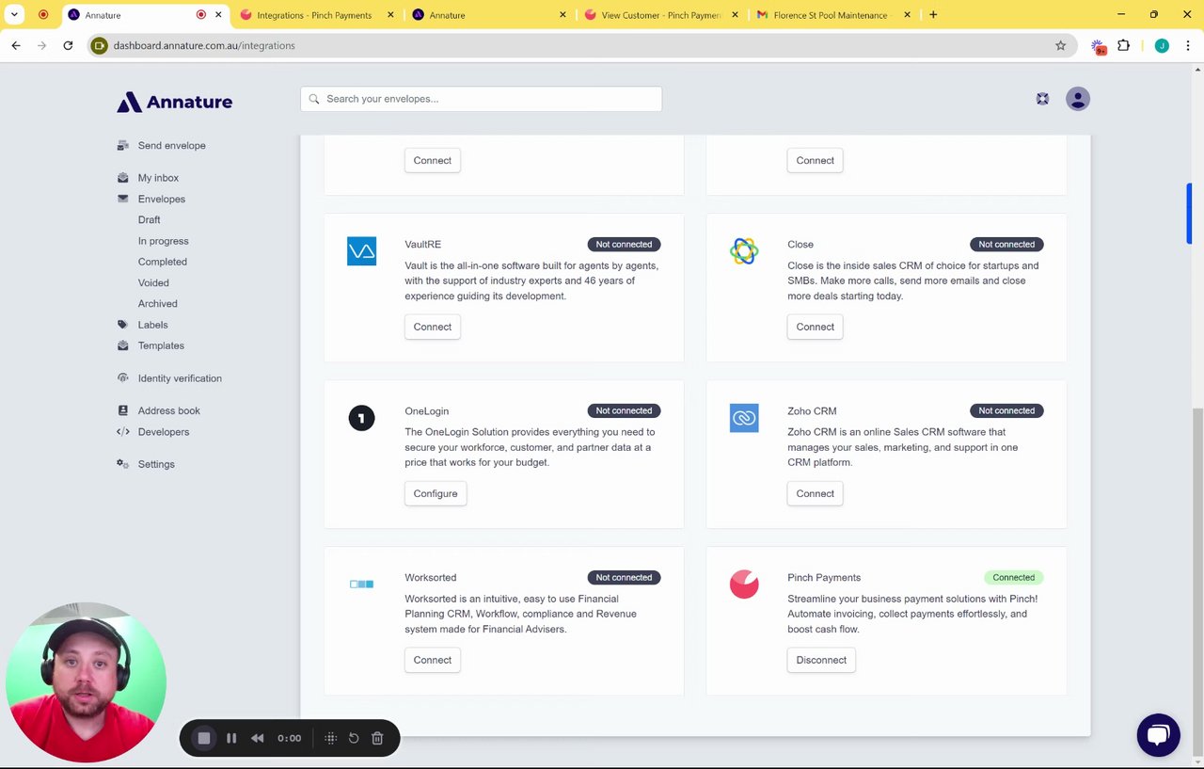Click Connect button for Zoho CRM
The image size is (1204, 769).
pos(816,493)
